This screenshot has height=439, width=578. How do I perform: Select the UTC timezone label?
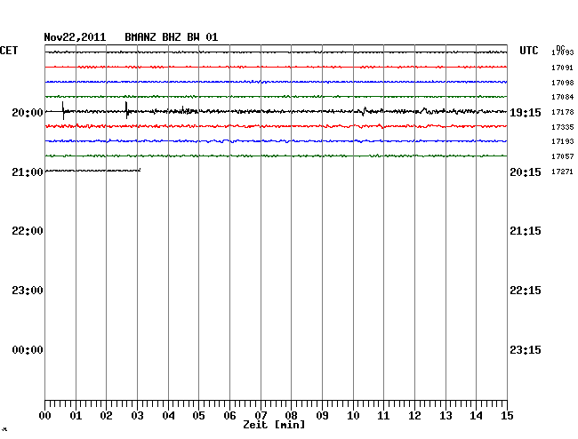pos(528,51)
